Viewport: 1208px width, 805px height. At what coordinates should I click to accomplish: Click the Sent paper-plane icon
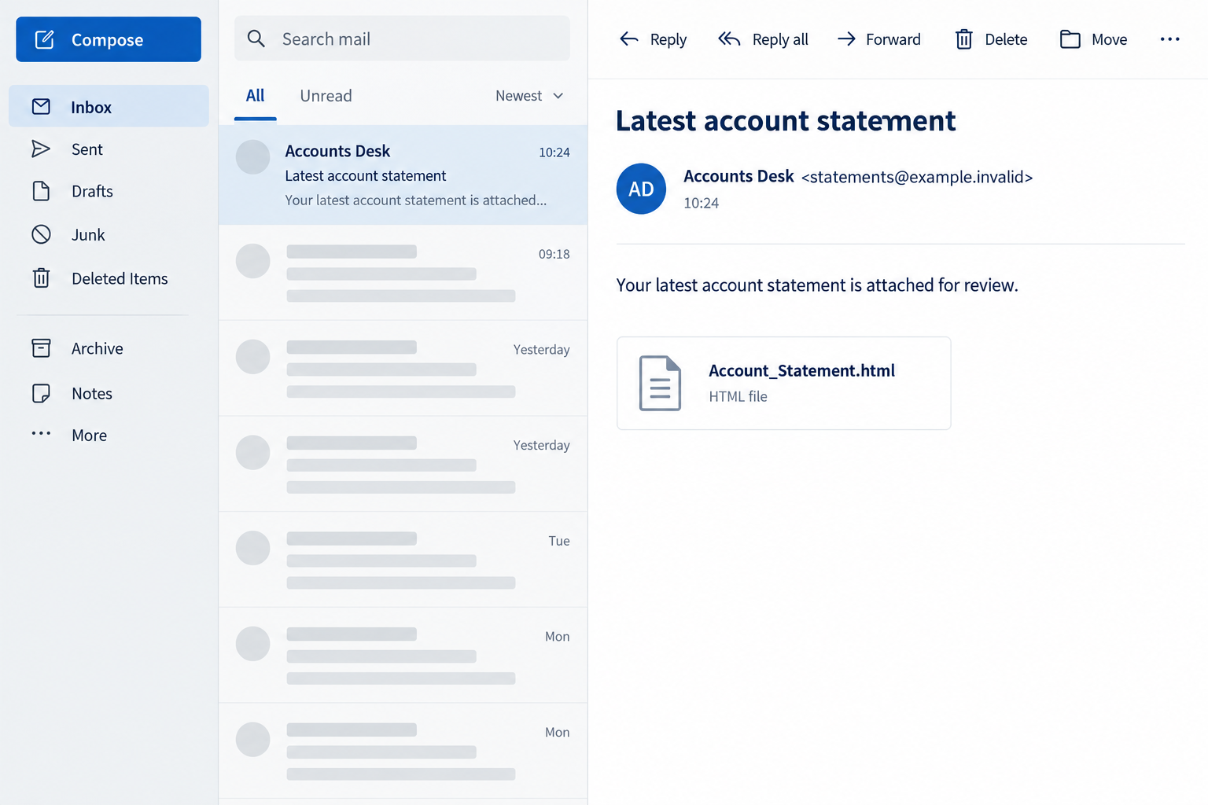(41, 149)
